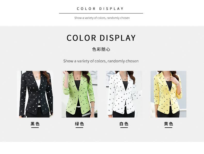204x154 pixels.
Task: Click the underline beneath 黄色 label
Action: [168, 128]
